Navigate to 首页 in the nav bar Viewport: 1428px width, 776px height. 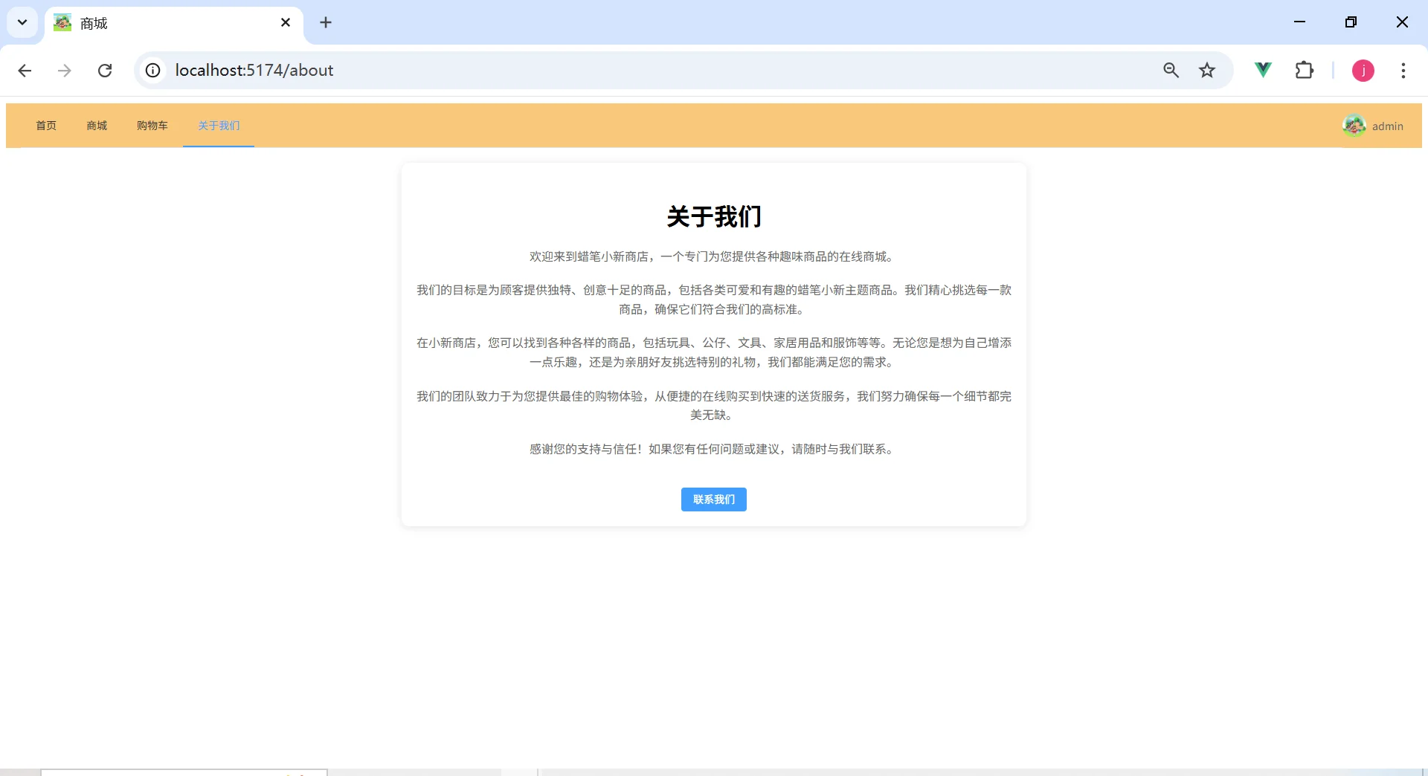click(46, 126)
